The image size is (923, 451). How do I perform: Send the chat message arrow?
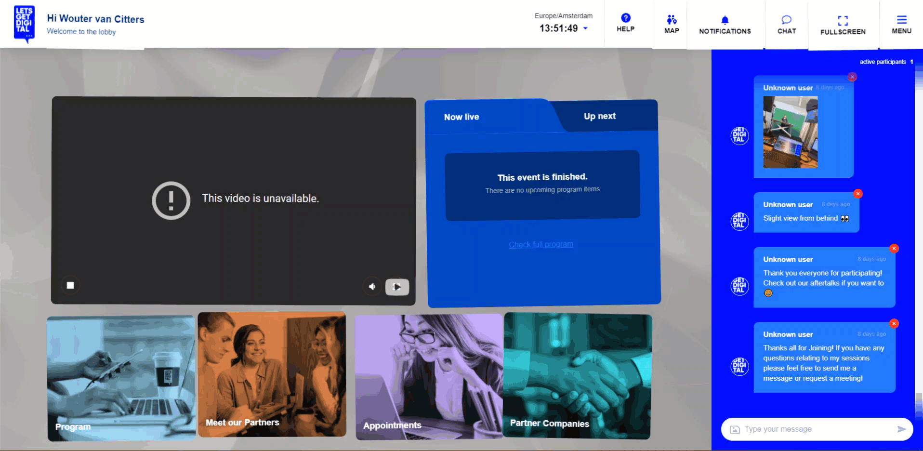901,429
